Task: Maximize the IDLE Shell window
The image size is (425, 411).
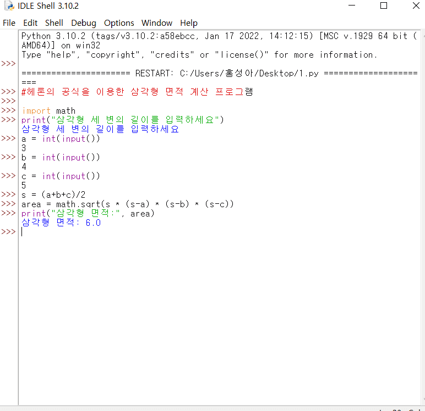Action: coord(384,5)
